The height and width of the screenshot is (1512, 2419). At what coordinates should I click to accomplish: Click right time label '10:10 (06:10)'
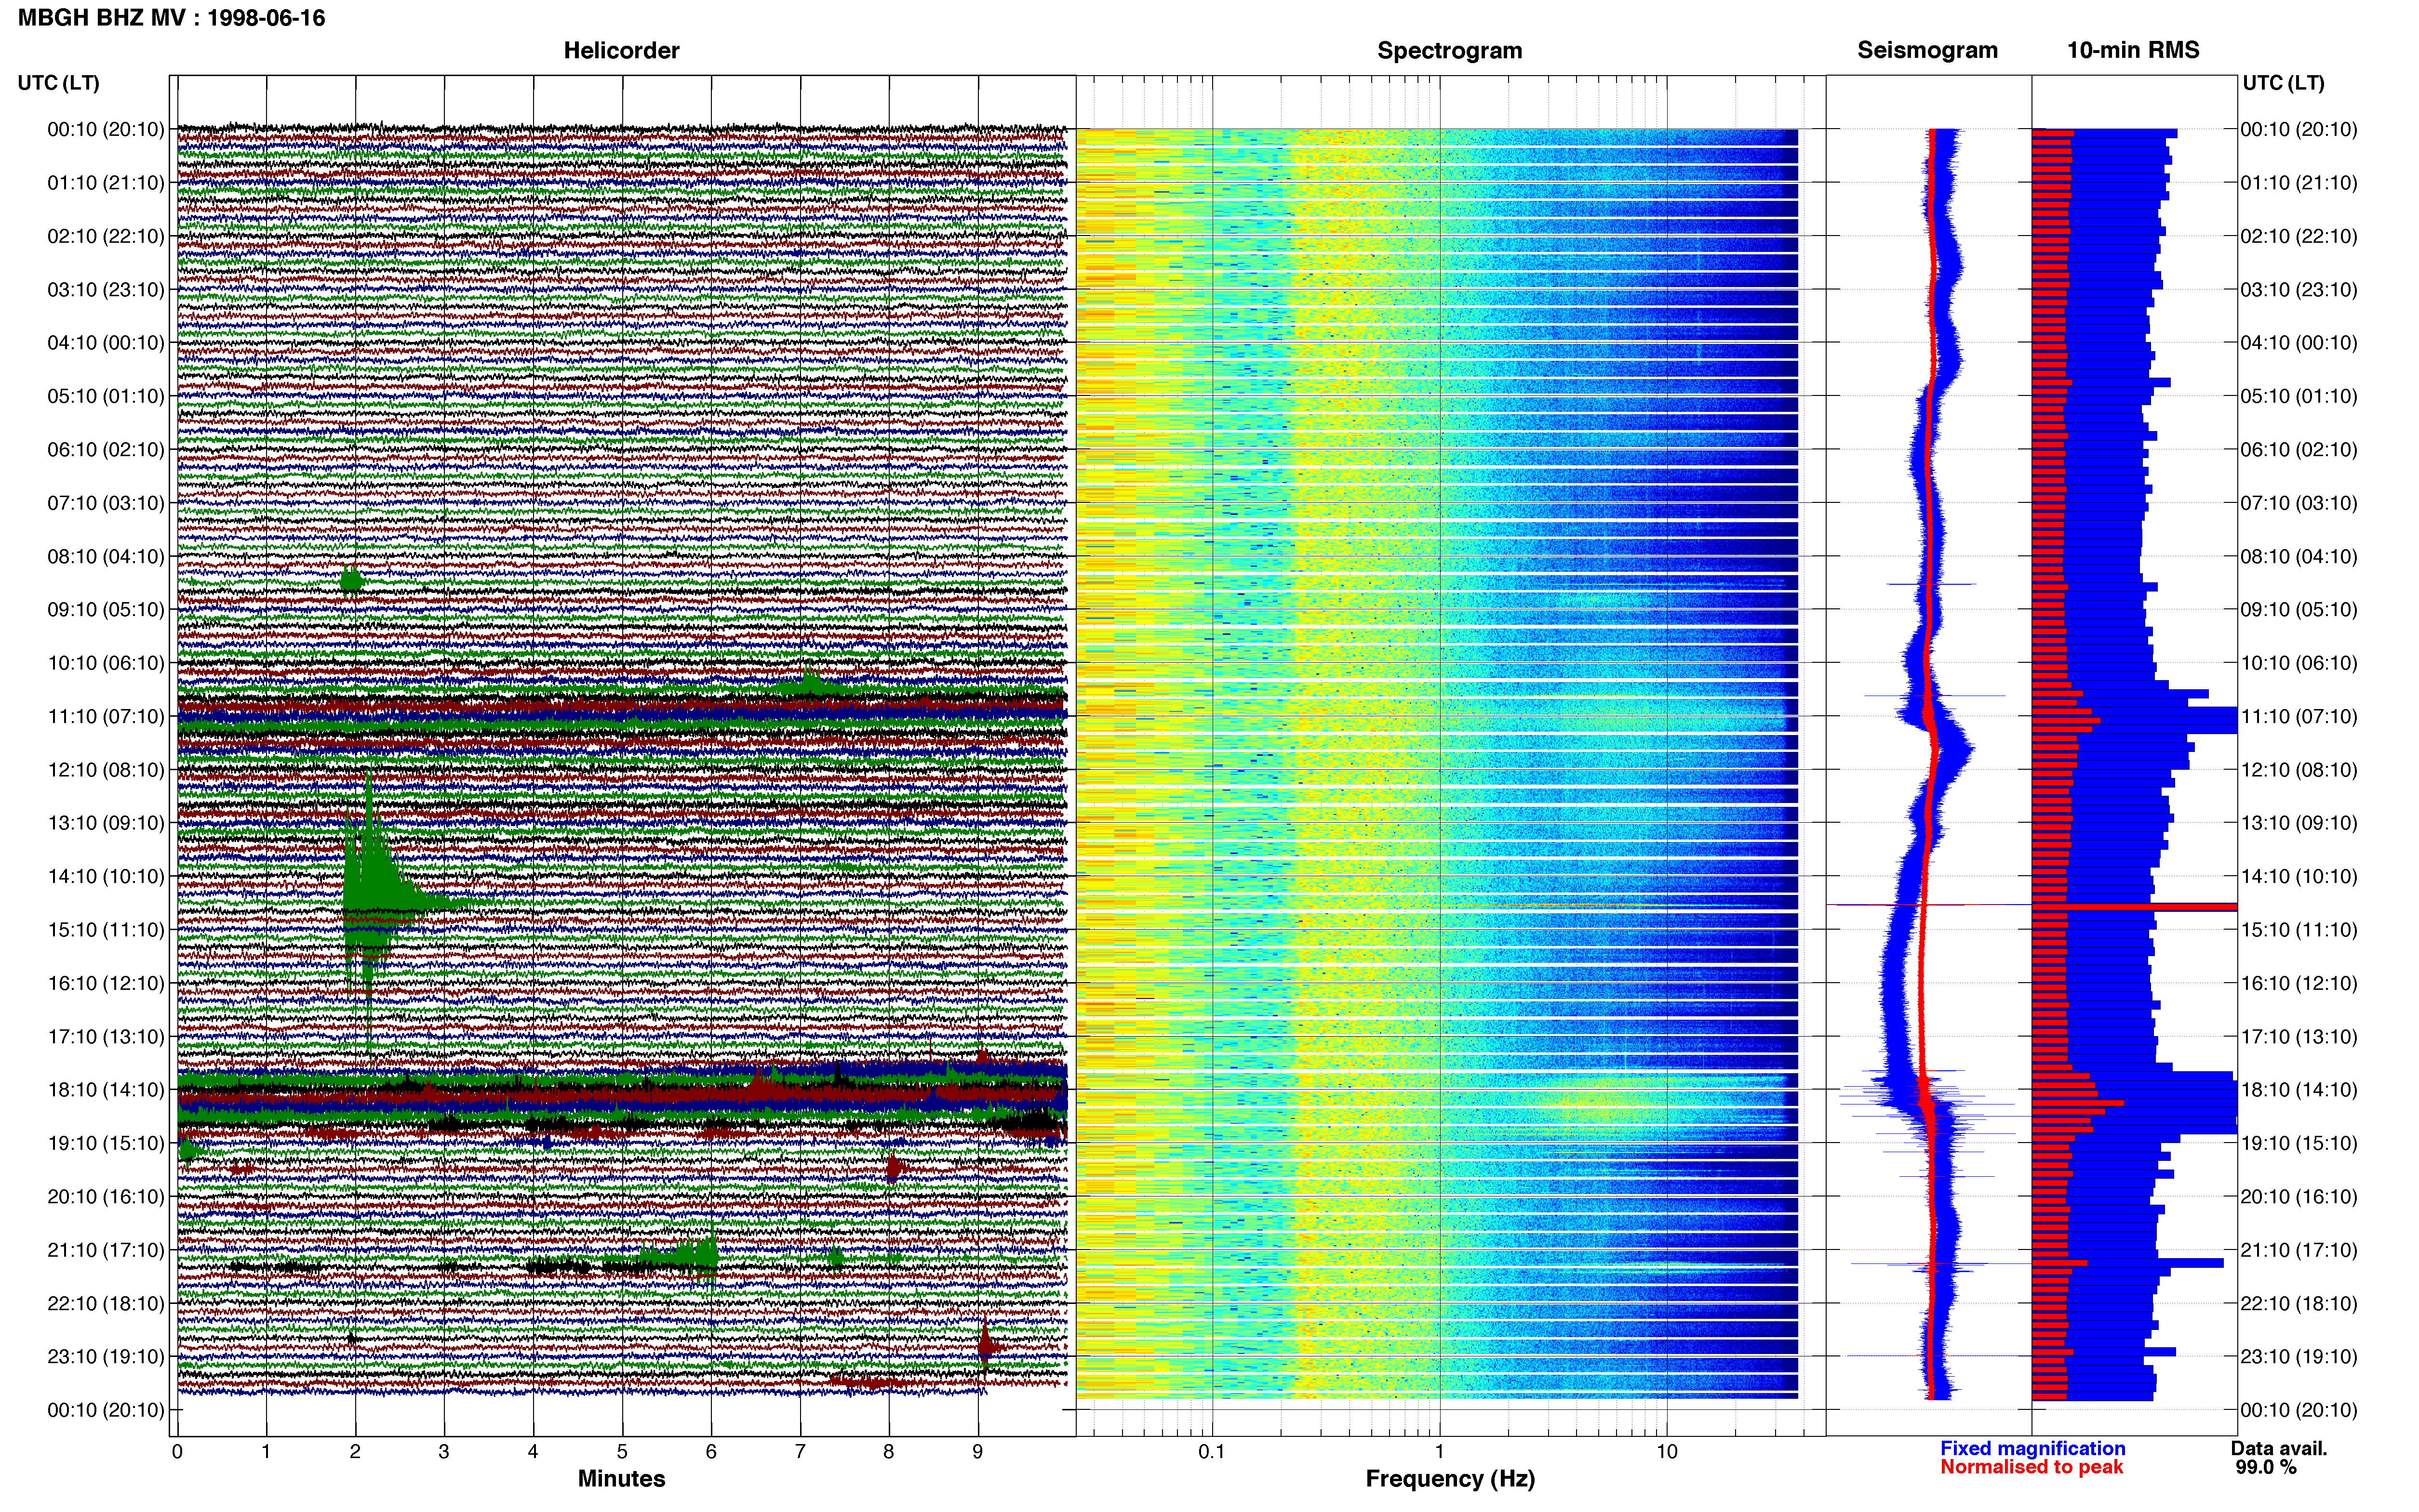[x=2299, y=663]
